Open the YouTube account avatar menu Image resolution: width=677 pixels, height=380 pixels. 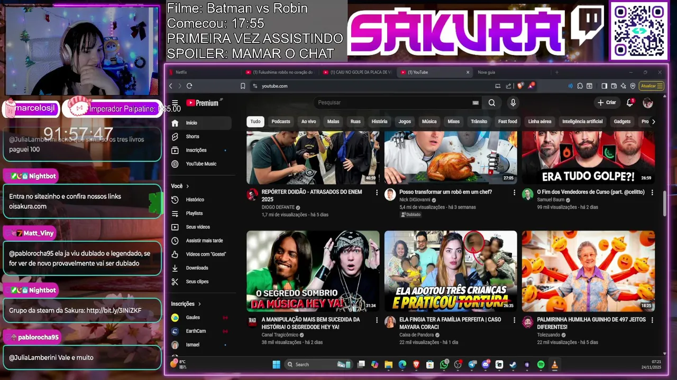pyautogui.click(x=648, y=103)
